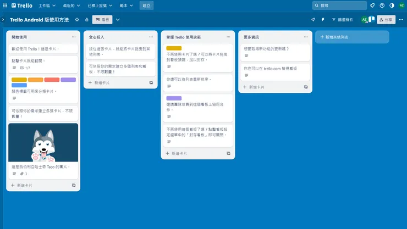Click the blue label on 顏色標籤 card
The height and width of the screenshot is (229, 407).
19,85
